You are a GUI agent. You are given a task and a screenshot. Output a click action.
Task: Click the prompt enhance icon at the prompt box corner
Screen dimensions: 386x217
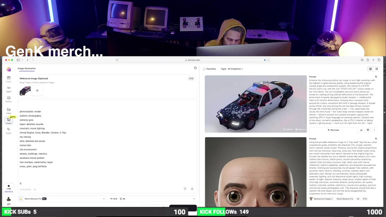tap(192, 189)
